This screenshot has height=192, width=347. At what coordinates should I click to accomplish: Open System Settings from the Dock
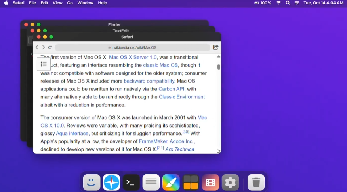[x=231, y=182]
